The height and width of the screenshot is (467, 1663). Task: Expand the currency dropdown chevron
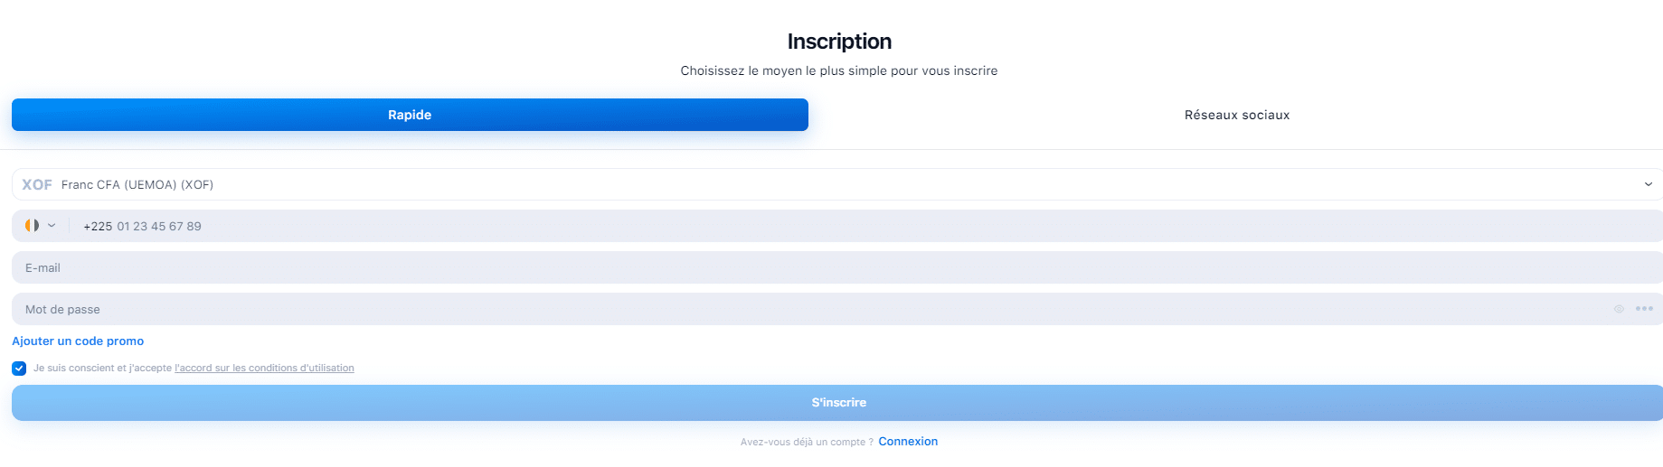pyautogui.click(x=1649, y=184)
